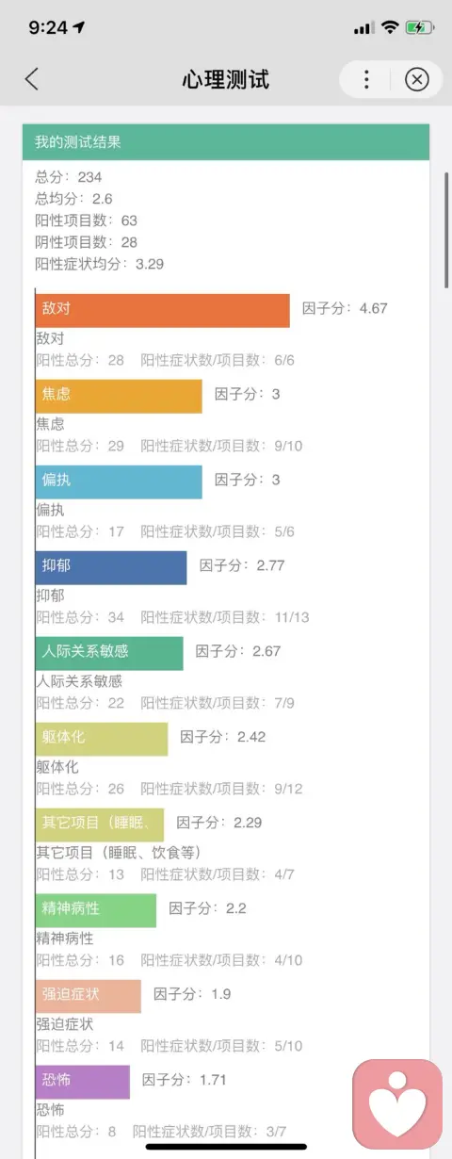452x1159 pixels.
Task: Open the three-dot more options menu
Action: 366,79
